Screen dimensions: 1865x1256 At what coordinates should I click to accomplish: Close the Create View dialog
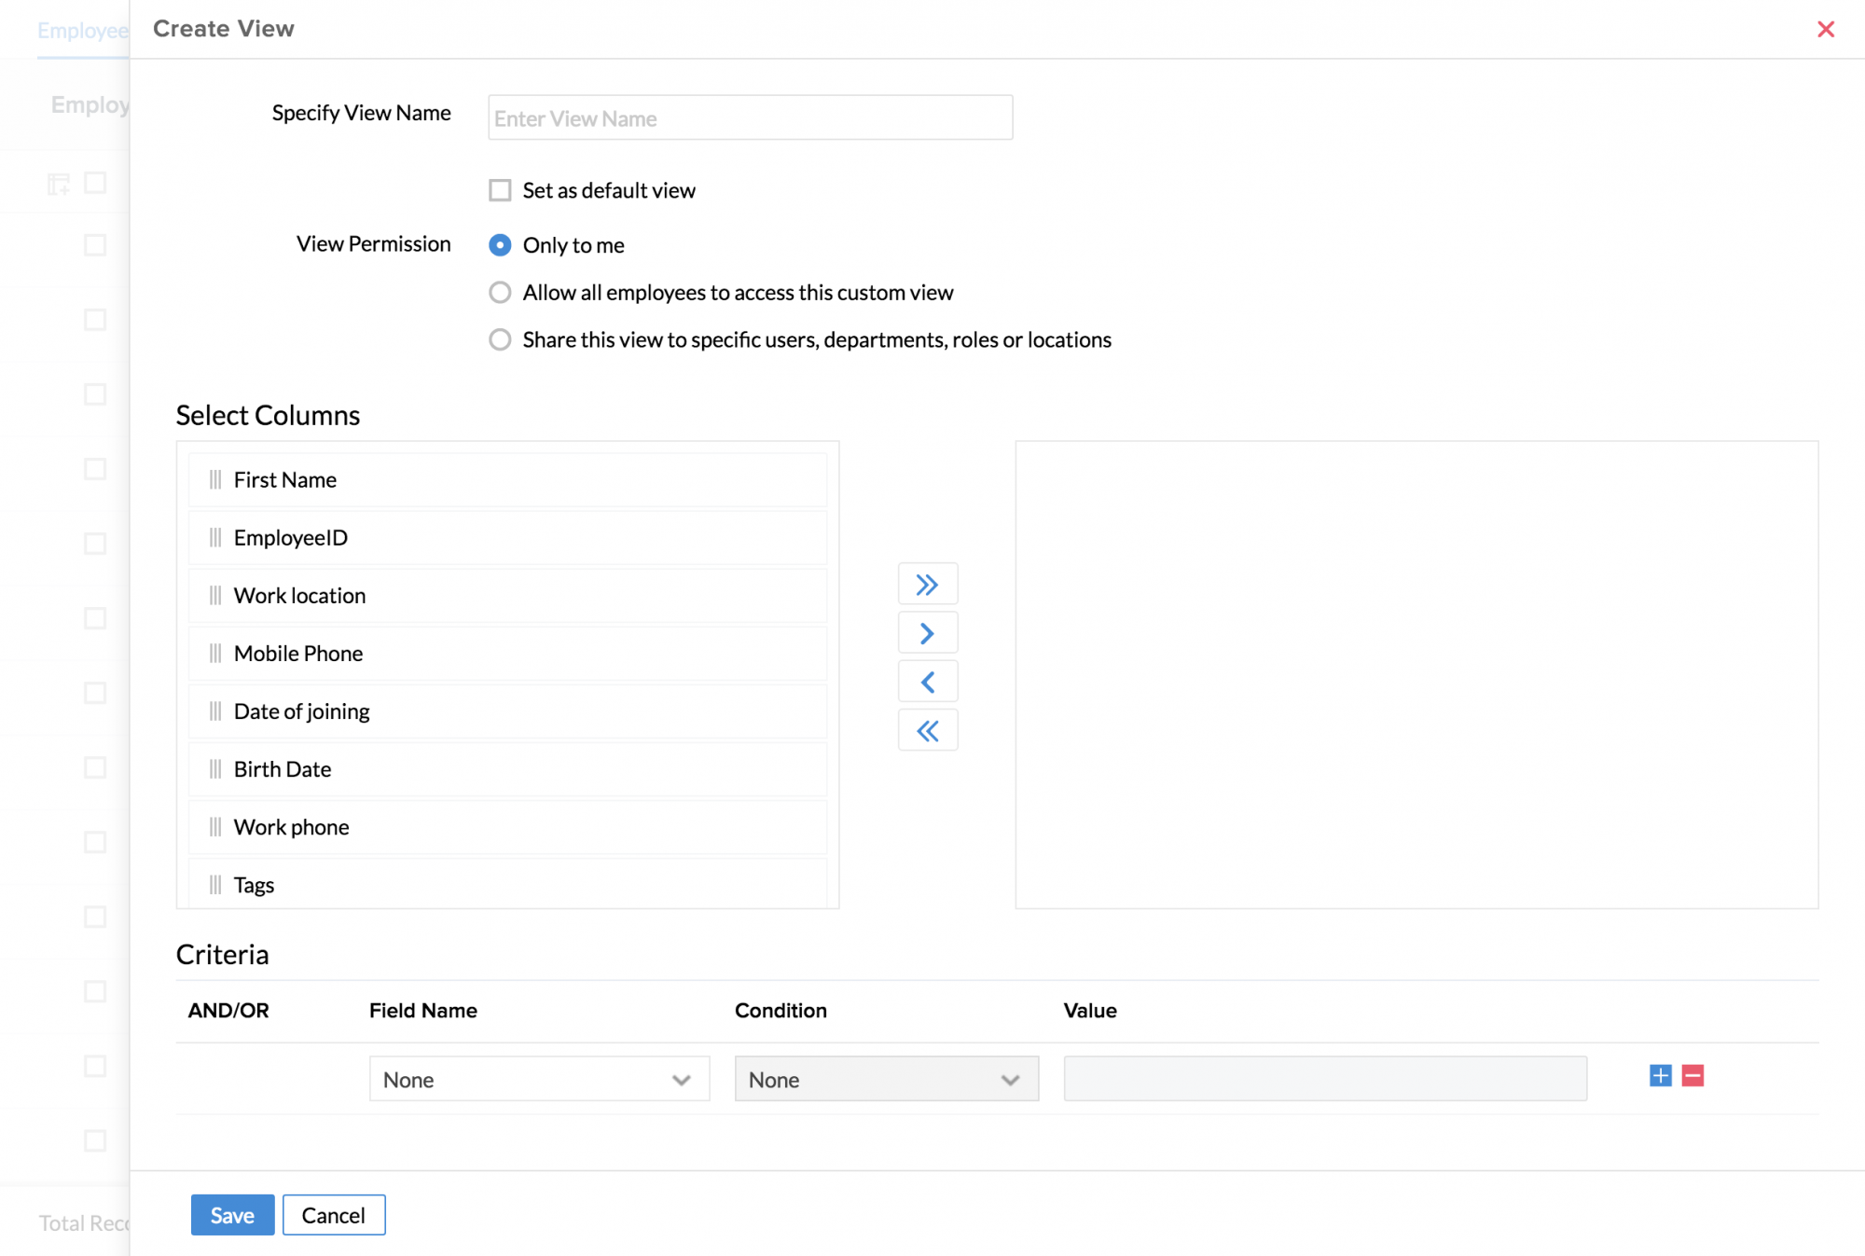[1825, 30]
